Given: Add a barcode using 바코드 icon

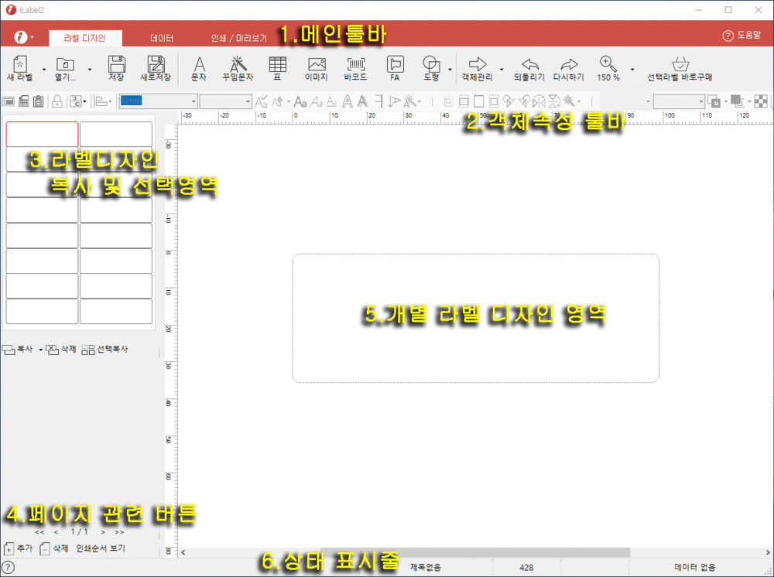Looking at the screenshot, I should click(356, 68).
